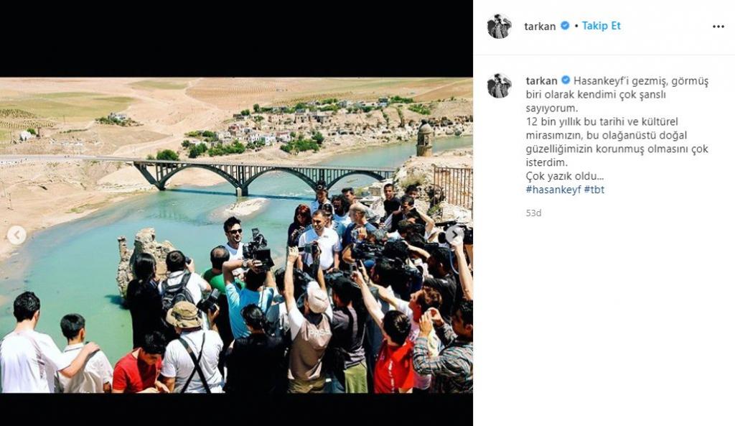Open the #hasankeyf hashtag
This screenshot has width=735, height=426.
(x=553, y=190)
